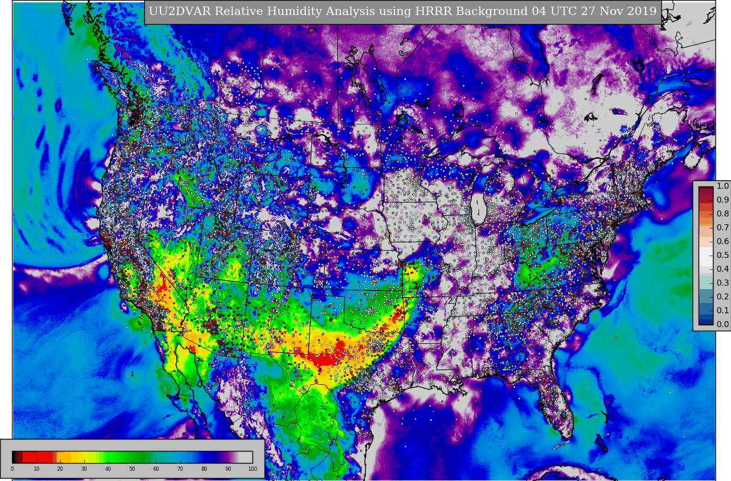Click the UU2DVAR Relative Humidity Analysis title
731x481 pixels.
coord(403,12)
